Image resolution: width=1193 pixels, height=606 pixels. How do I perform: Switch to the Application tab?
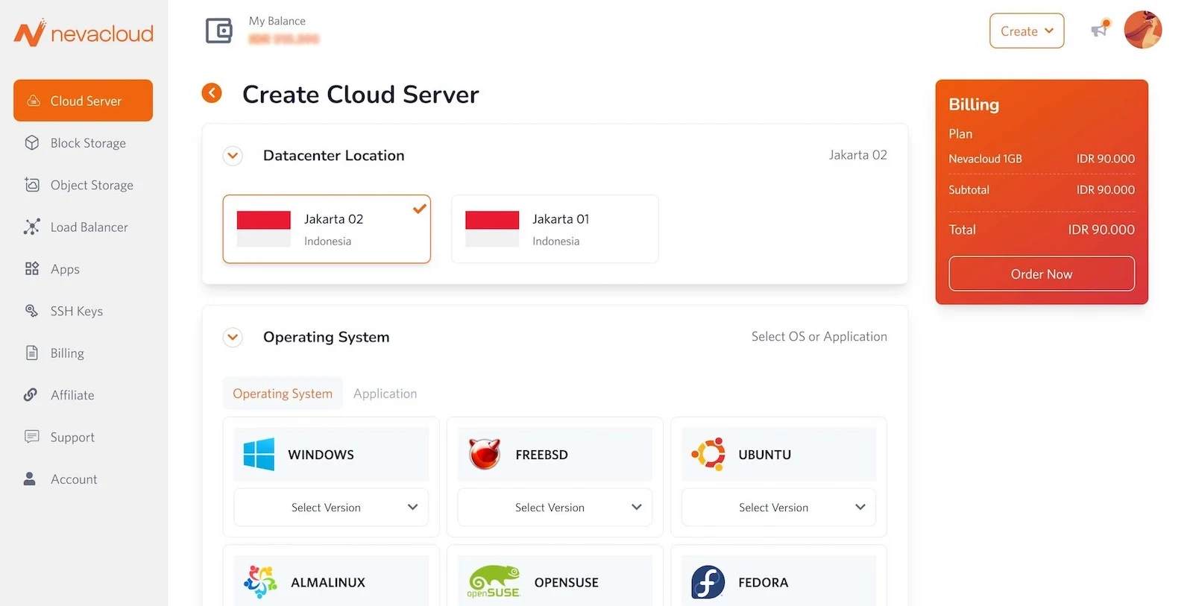click(x=385, y=393)
